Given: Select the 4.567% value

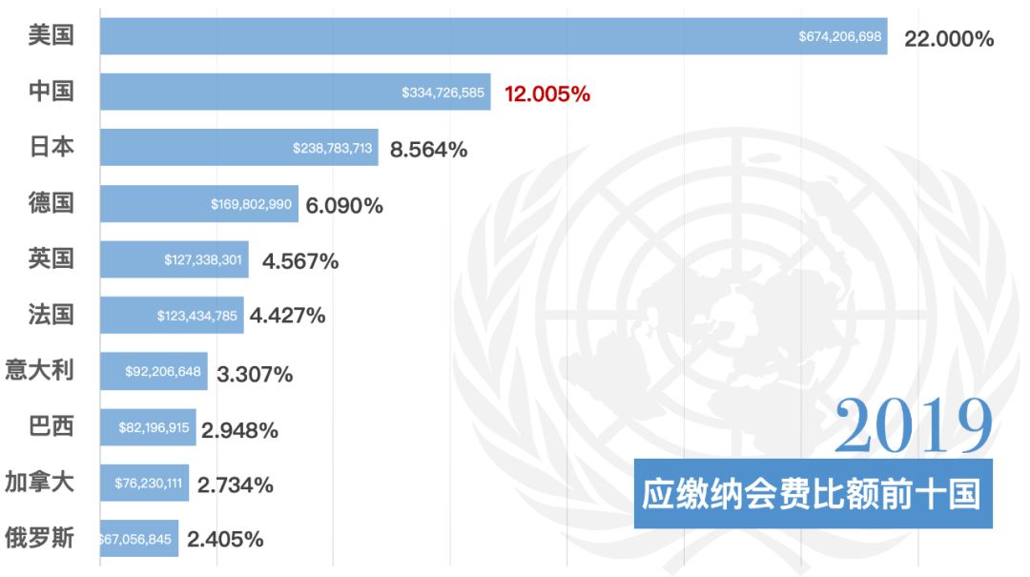Looking at the screenshot, I should [x=299, y=261].
